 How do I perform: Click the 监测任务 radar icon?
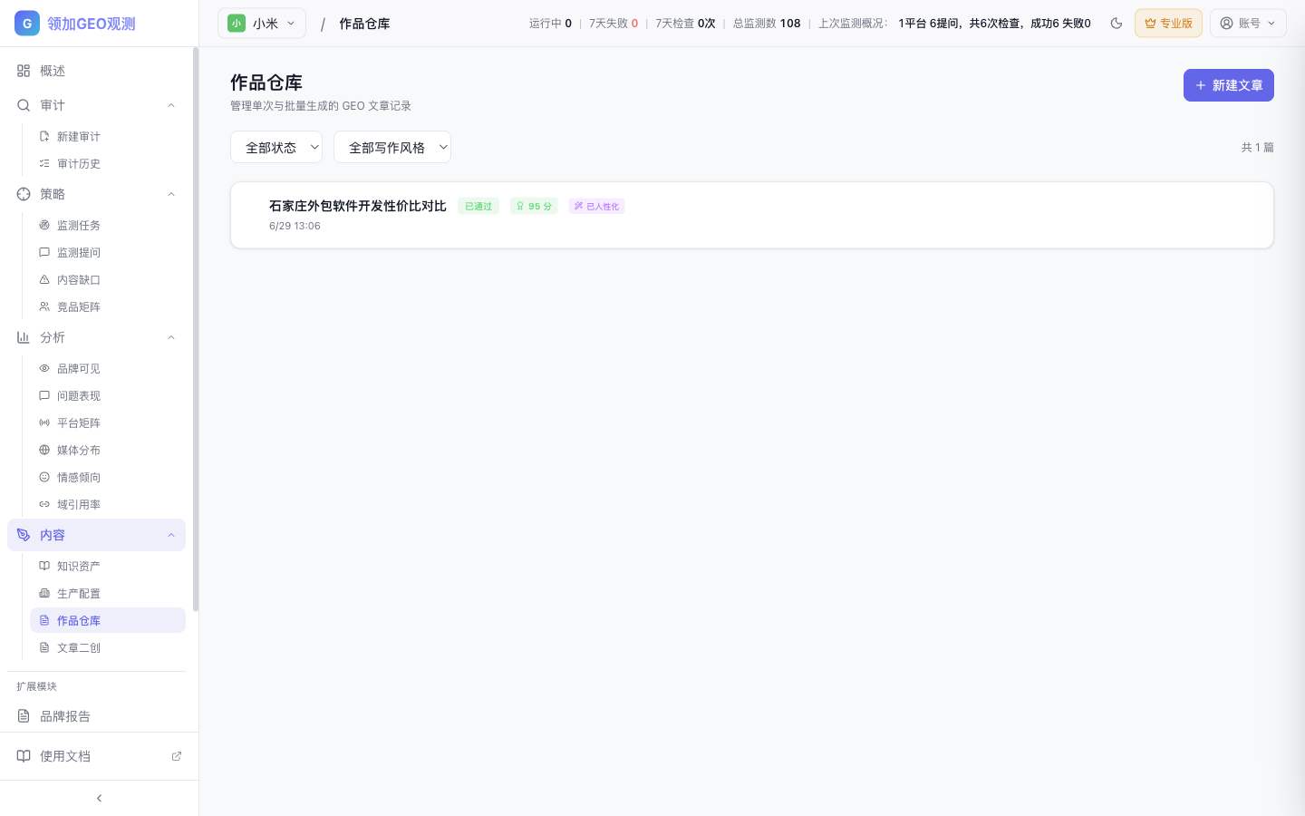pos(44,225)
